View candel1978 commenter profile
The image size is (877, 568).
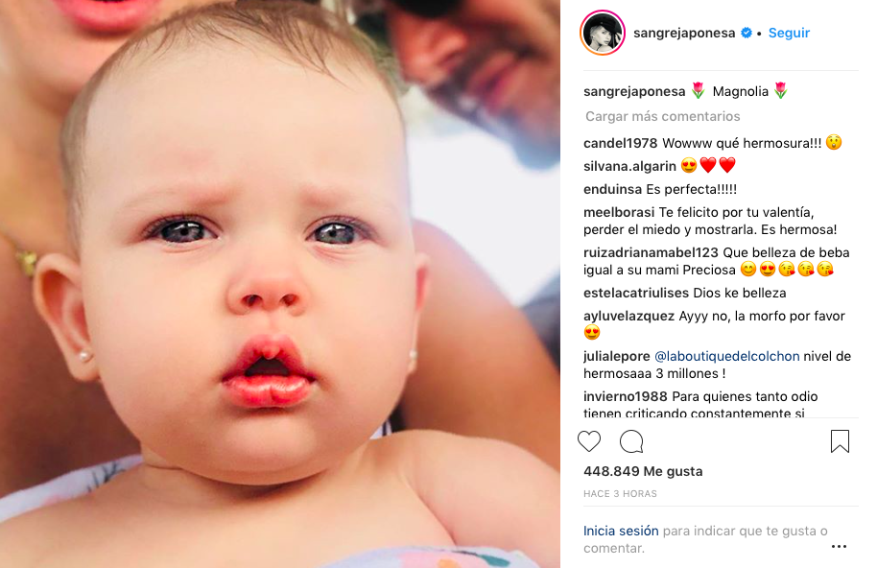[x=620, y=143]
